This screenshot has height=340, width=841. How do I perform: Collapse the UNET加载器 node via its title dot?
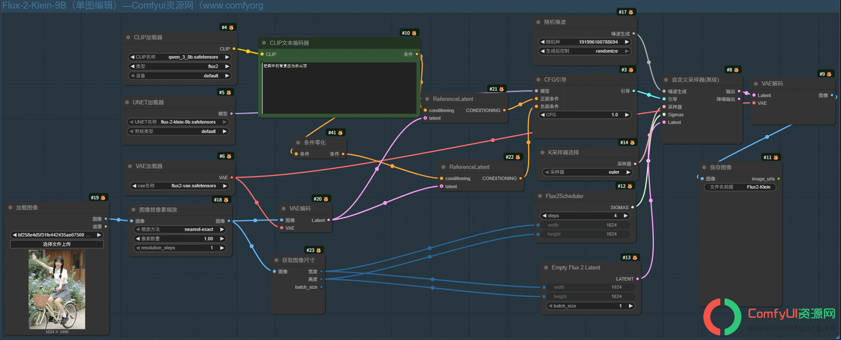[x=127, y=102]
